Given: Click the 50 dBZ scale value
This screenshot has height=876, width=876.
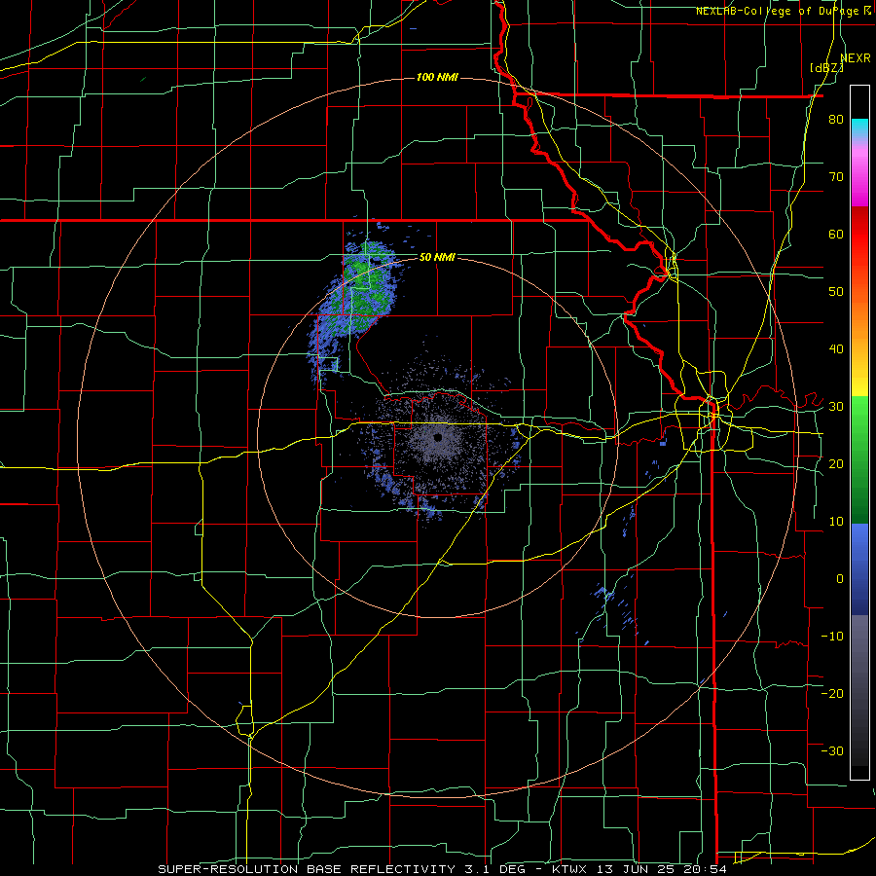Looking at the screenshot, I should [x=836, y=292].
